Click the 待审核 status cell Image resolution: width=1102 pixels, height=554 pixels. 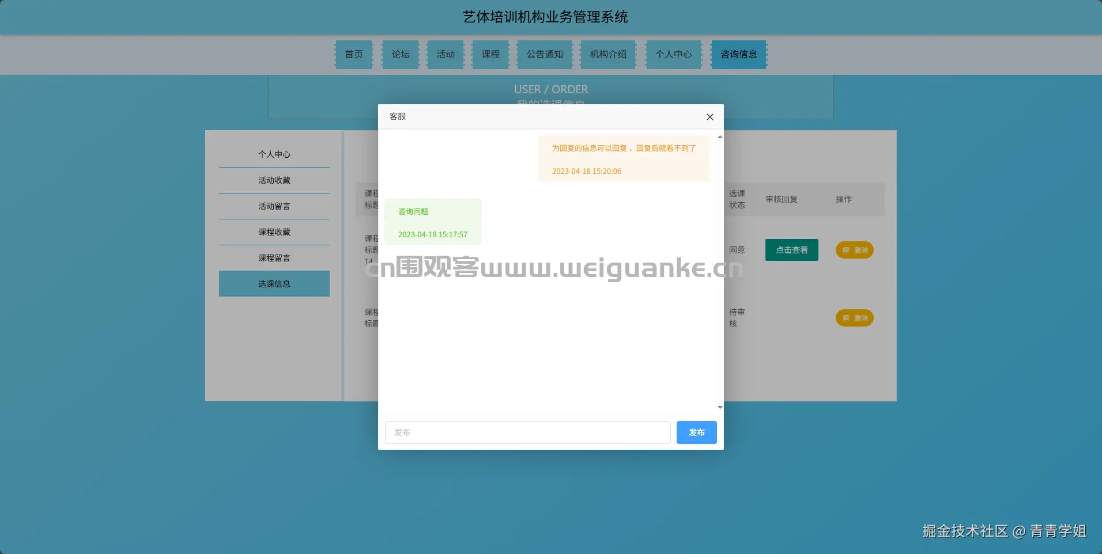(x=737, y=318)
